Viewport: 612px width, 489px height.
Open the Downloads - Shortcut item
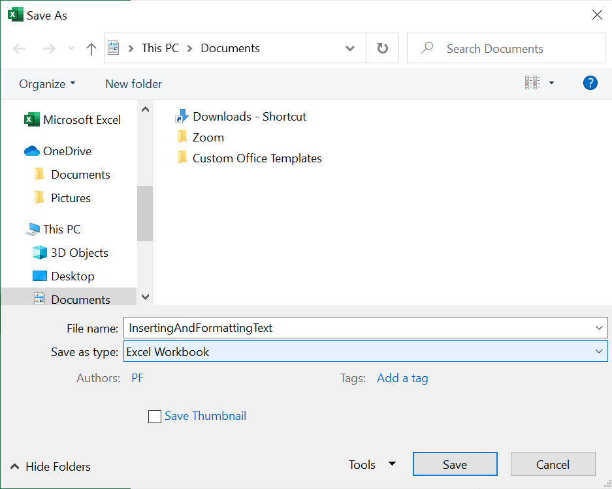click(x=249, y=117)
